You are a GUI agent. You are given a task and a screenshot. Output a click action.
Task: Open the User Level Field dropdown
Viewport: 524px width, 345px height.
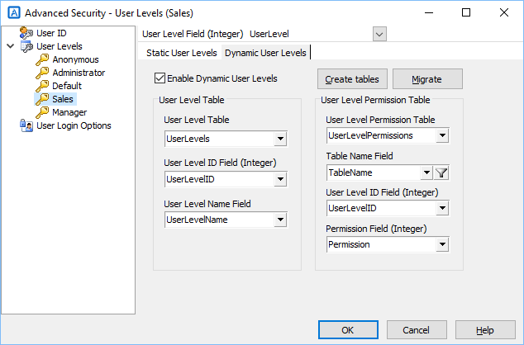379,34
